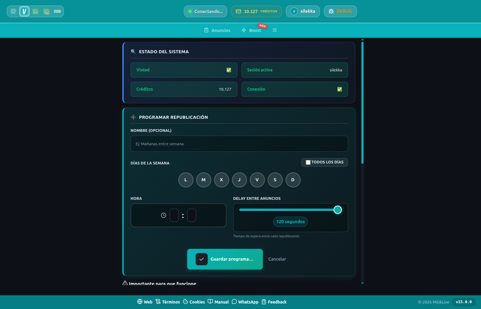Click the DEBUG bug button
The image size is (481, 309).
coord(340,11)
